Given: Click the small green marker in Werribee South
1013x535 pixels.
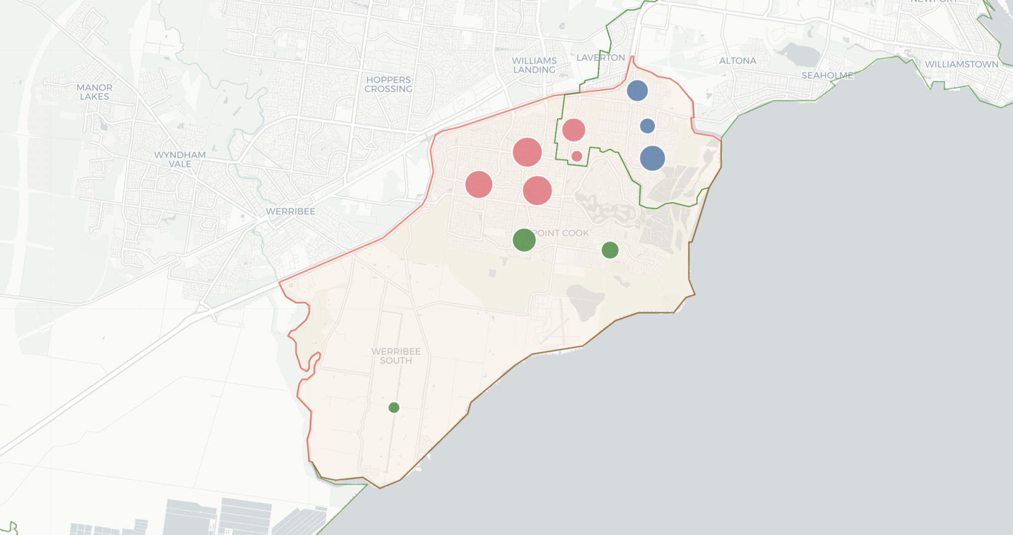Looking at the screenshot, I should (394, 407).
